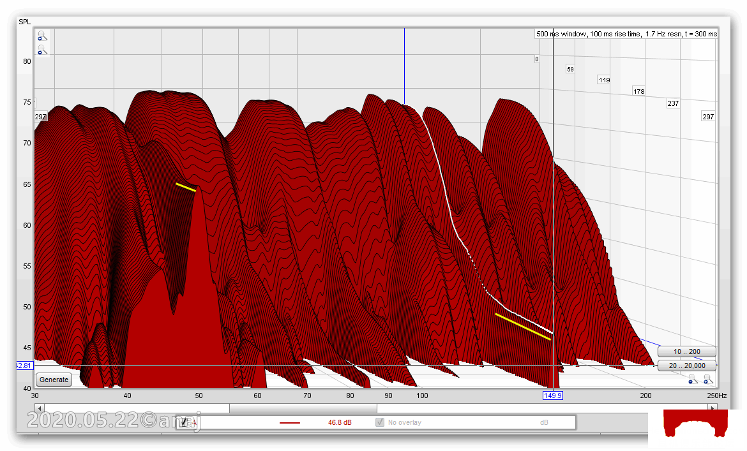The width and height of the screenshot is (747, 451).
Task: Toggle the No overlay checkbox
Action: pos(380,422)
